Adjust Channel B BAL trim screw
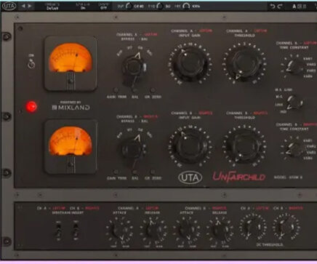Screen dimensions: 317x264 (135, 172)
